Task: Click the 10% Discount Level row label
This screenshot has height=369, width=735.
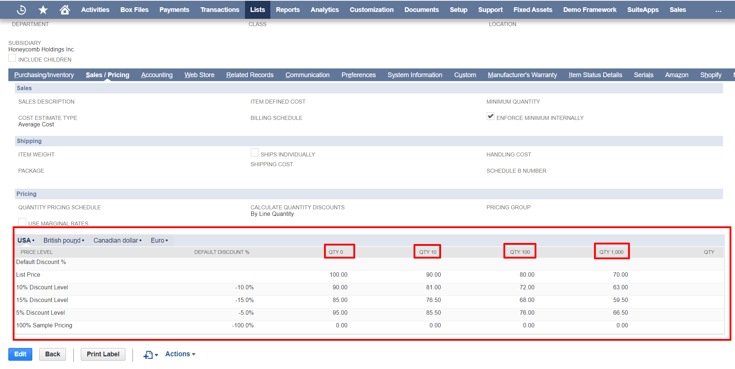Action: pos(42,288)
